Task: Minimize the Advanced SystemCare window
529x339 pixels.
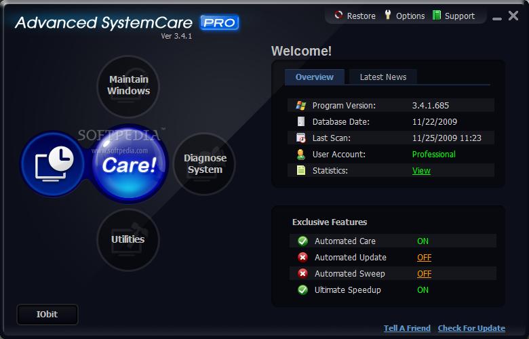Action: [497, 16]
